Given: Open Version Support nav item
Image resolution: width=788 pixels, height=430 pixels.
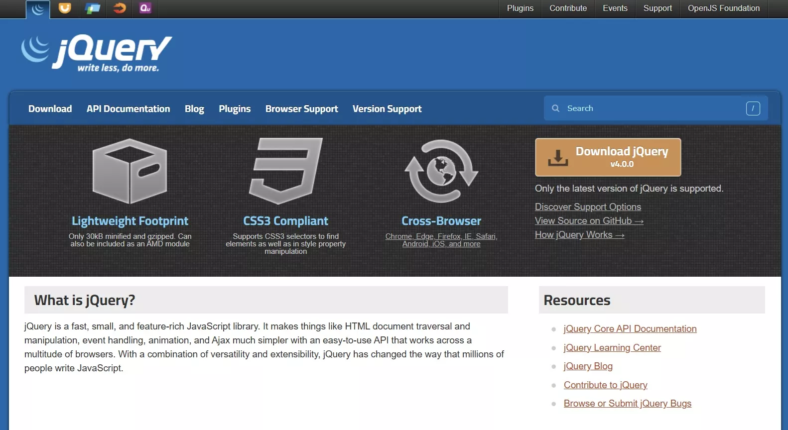Looking at the screenshot, I should (x=387, y=108).
